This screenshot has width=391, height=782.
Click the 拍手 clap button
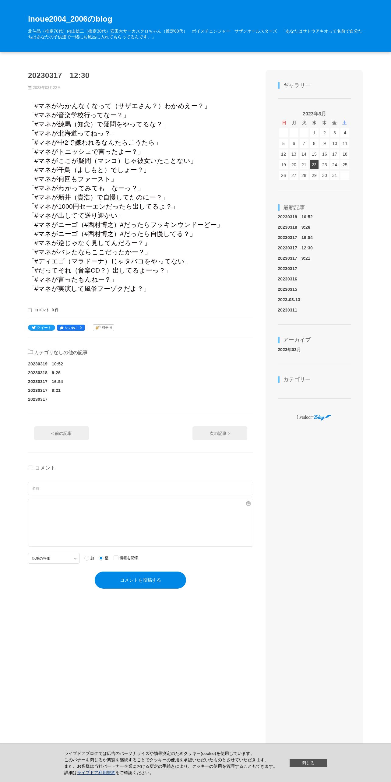tap(104, 328)
